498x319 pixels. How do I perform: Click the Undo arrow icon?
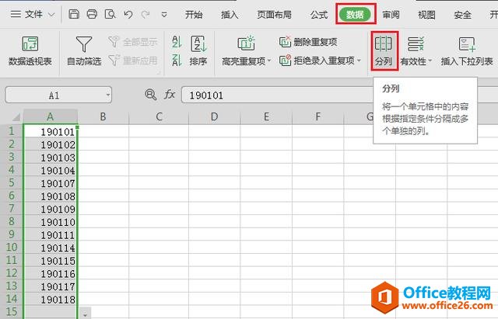point(128,14)
